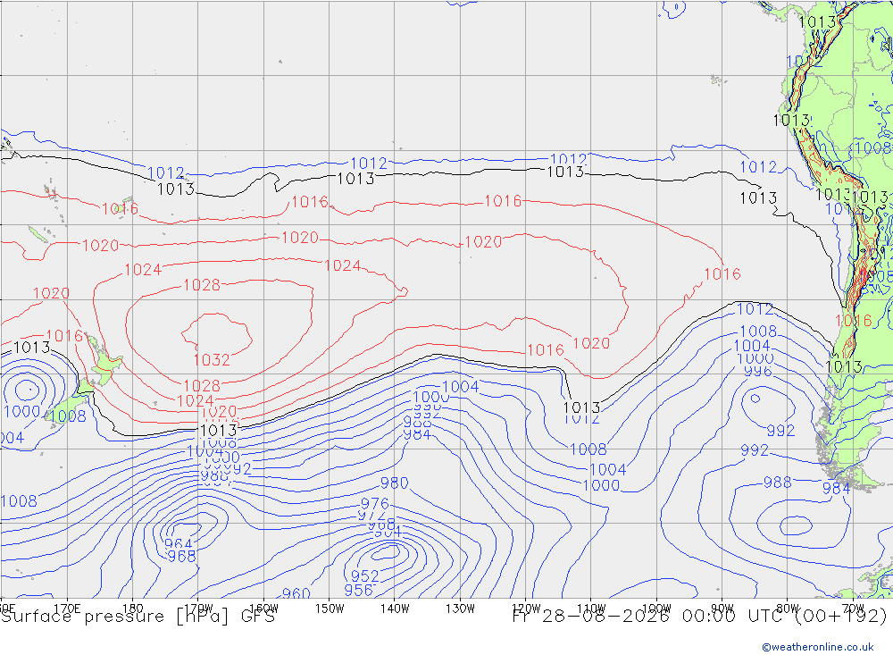Select the 976 isobar label

(x=375, y=503)
